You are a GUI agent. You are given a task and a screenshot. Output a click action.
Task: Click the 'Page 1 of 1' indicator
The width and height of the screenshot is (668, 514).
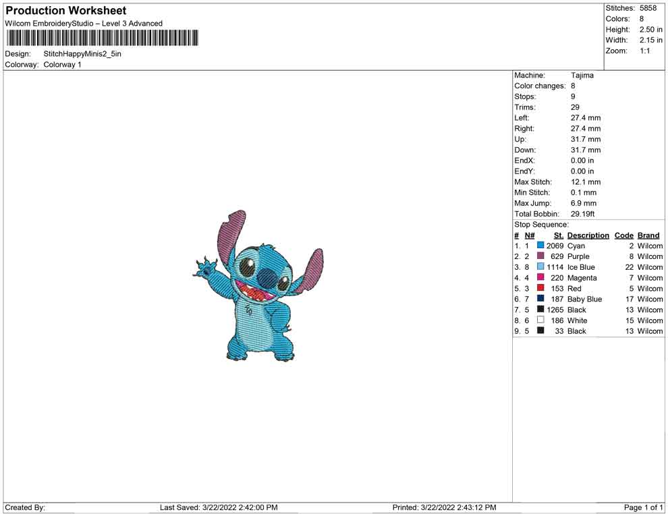pos(643,507)
